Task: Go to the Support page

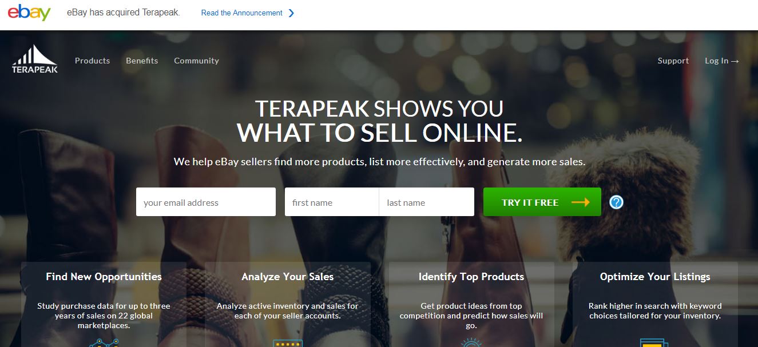Action: [x=673, y=61]
